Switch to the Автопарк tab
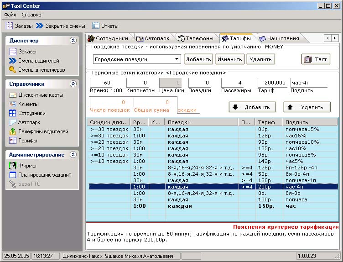The width and height of the screenshot is (343, 262). (153, 38)
